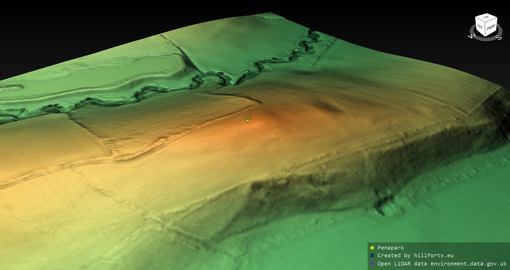Click cube edge between LEFT and FRONT

485,29
